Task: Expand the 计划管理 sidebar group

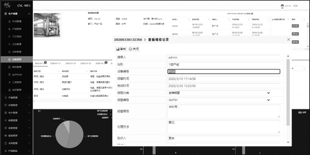Action: (29, 105)
